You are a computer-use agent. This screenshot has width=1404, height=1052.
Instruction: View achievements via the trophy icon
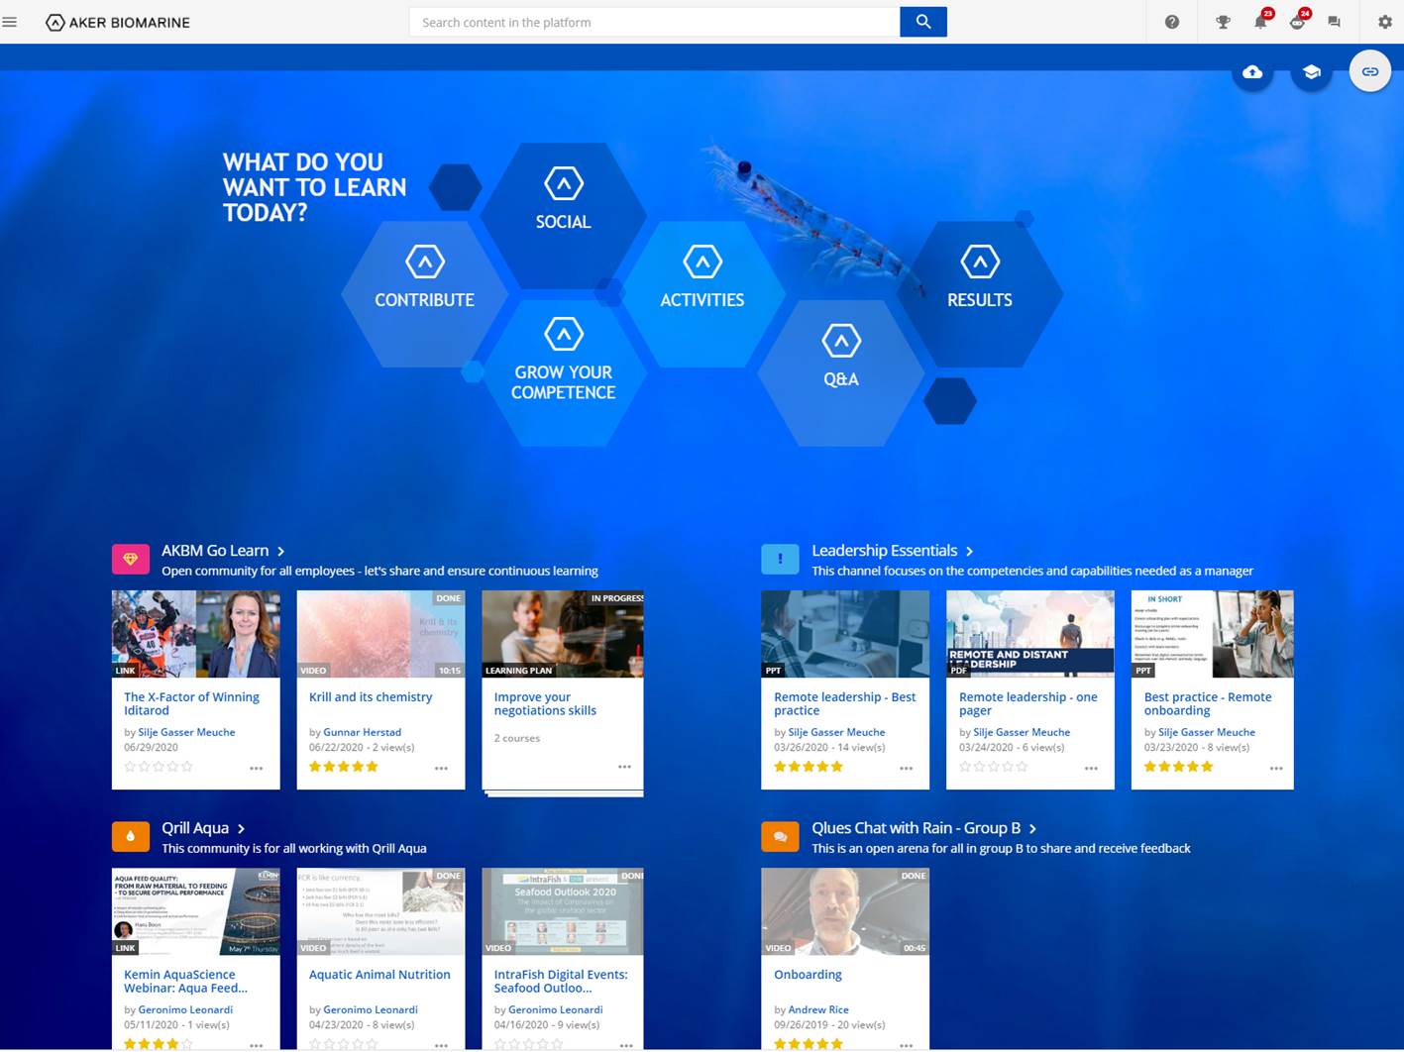coord(1223,21)
